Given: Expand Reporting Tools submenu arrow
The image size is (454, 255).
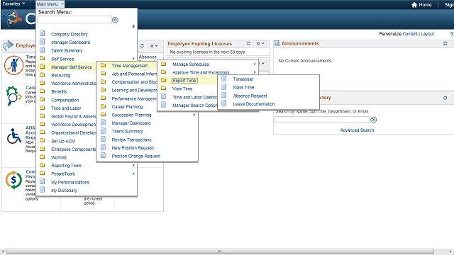Looking at the screenshot, I should pos(133,165).
